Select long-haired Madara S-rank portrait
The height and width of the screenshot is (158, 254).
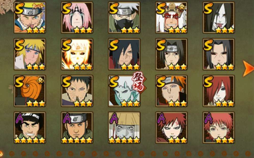click(124, 54)
